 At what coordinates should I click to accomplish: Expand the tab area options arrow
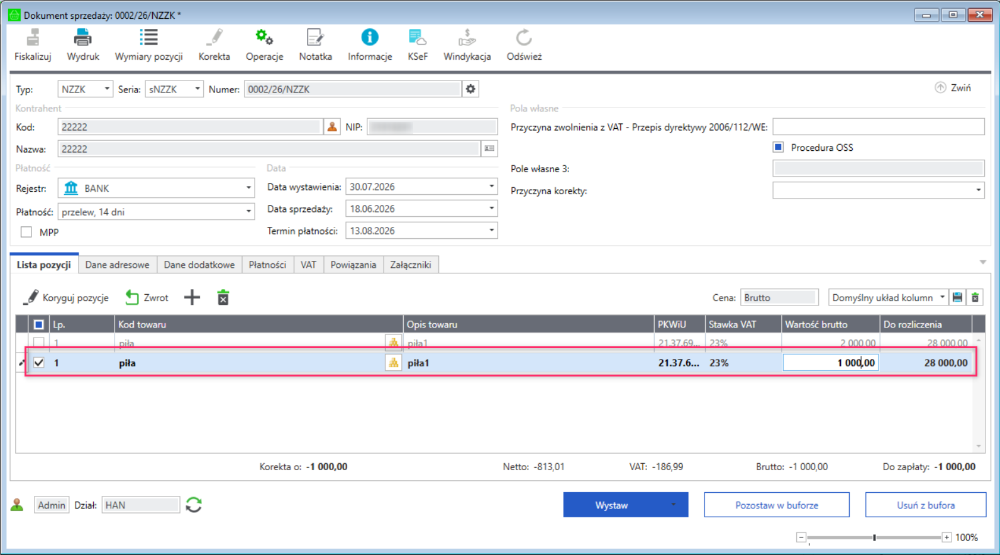(x=982, y=262)
